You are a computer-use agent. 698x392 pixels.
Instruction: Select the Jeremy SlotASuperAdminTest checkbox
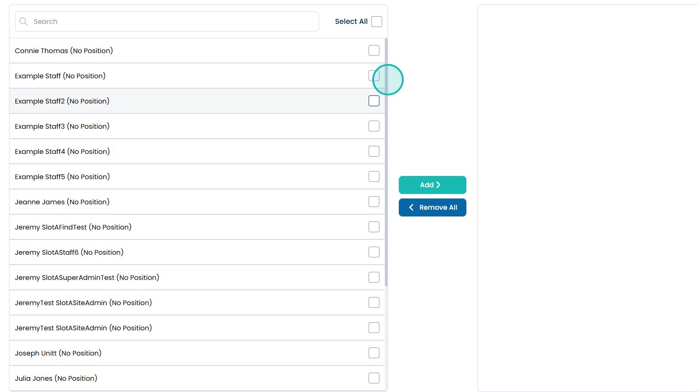coord(374,277)
